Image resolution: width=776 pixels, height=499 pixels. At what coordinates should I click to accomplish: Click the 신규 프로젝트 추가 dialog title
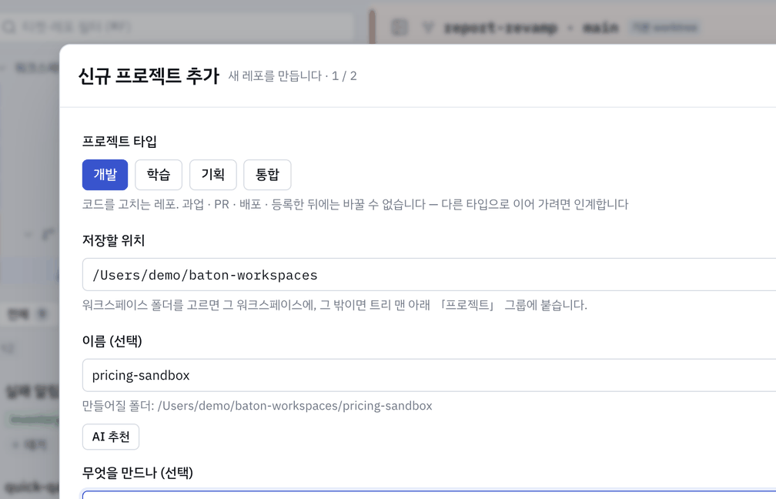149,75
